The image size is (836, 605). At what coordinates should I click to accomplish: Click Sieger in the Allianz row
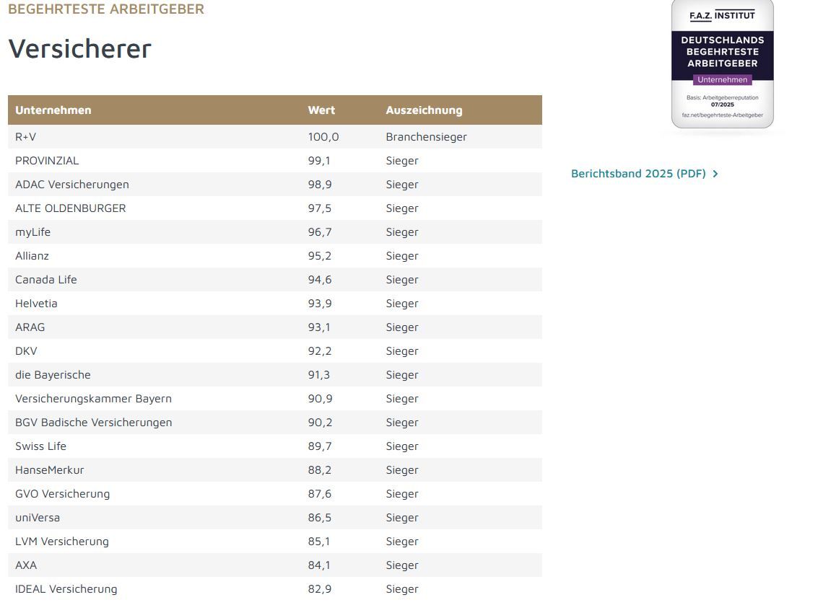pos(402,256)
